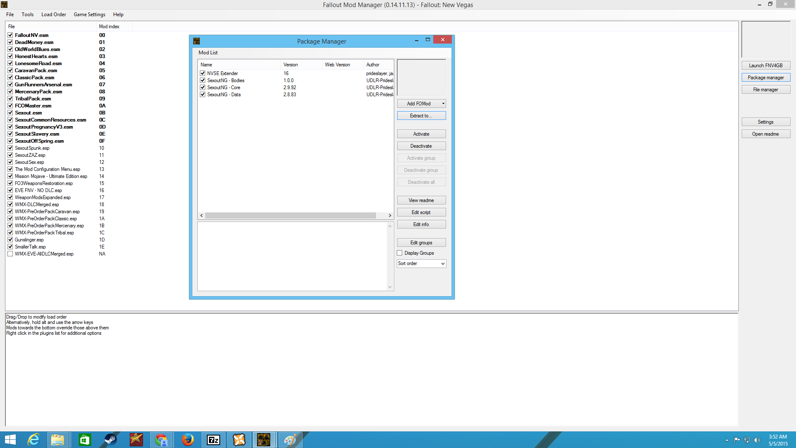Open Internet Explorer from taskbar
This screenshot has width=796, height=448.
coord(33,440)
